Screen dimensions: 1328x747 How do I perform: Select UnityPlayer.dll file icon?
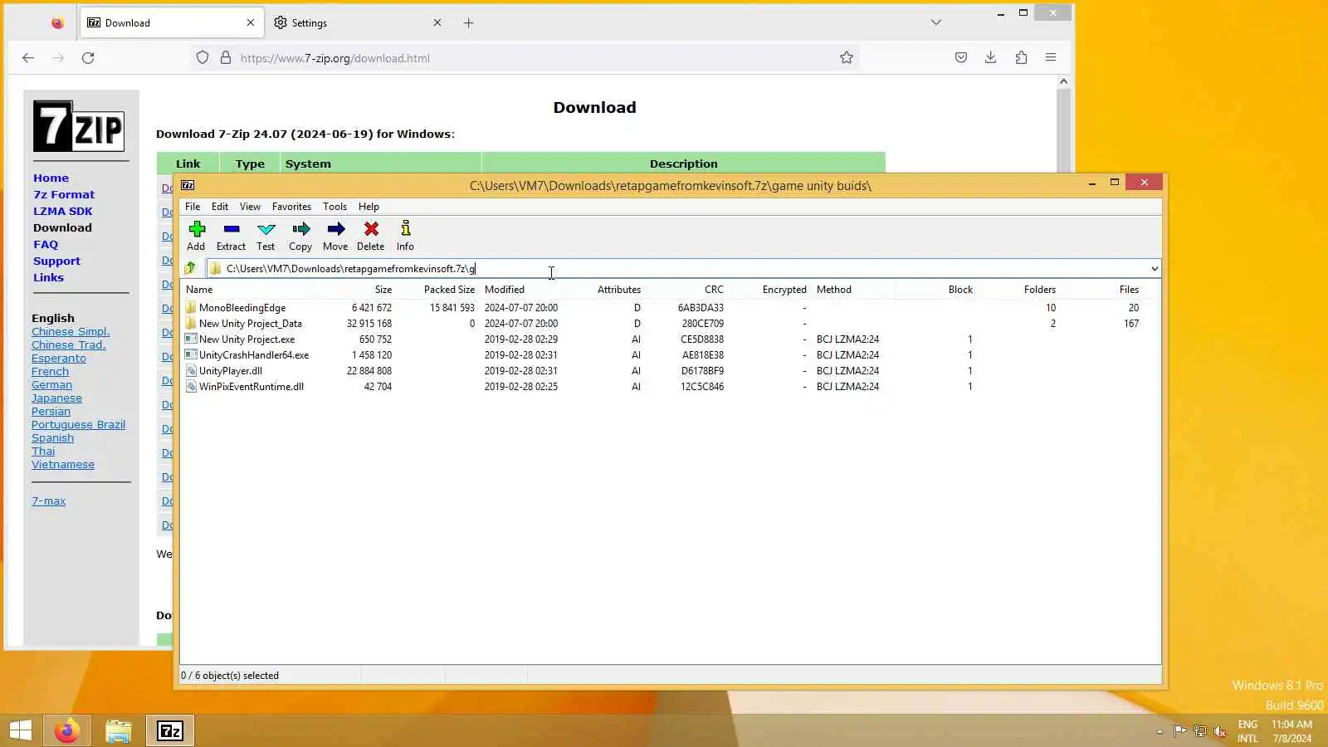point(191,371)
